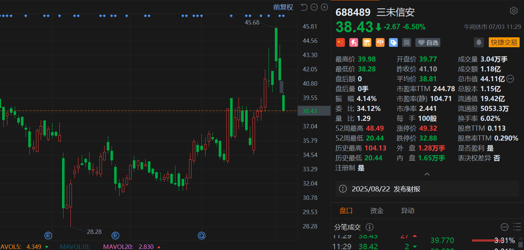
Task: Add the stock to 自选 watchlist
Action: tap(428, 42)
